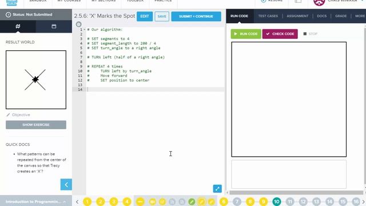The height and width of the screenshot is (206, 366).
Task: Click the user avatar icon at top right
Action: coord(319,2)
